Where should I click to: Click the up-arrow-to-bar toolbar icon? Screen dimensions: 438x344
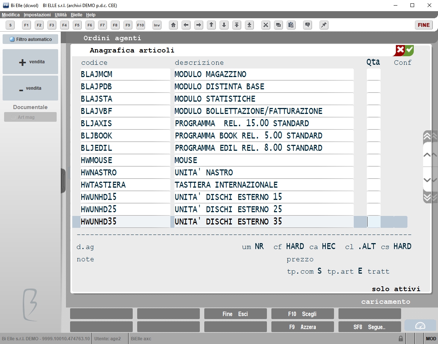coord(237,25)
